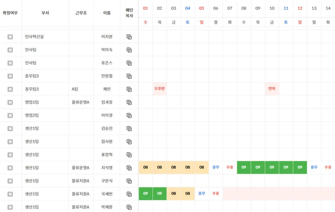Select 연차 cell on day 10
This screenshot has height=212, width=335.
point(272,89)
